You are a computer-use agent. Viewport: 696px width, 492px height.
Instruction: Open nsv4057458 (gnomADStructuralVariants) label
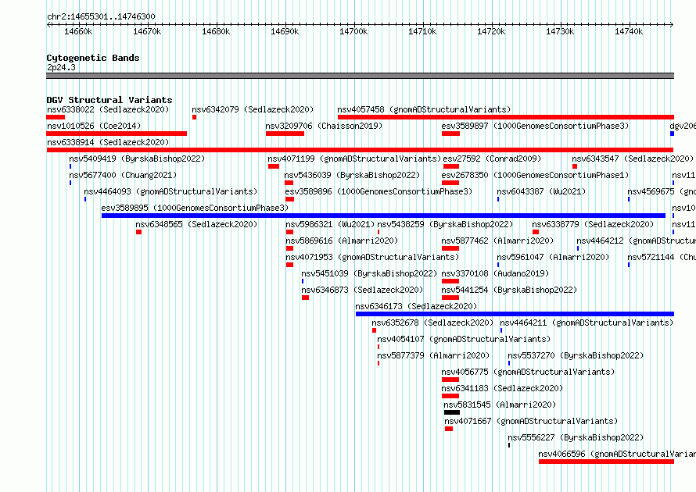[x=424, y=109]
